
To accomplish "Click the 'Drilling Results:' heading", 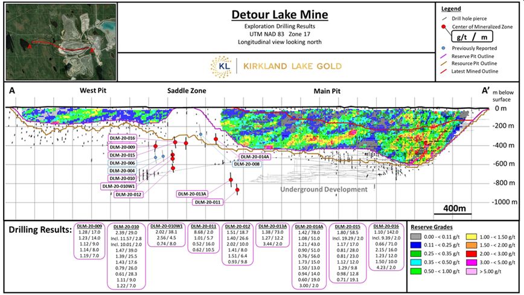I will [40, 230].
